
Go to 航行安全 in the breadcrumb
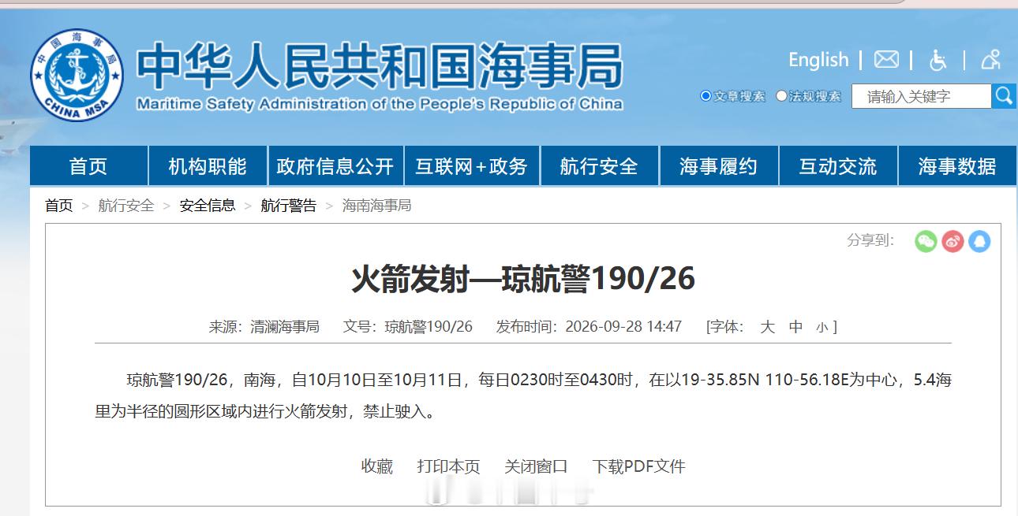coord(126,206)
